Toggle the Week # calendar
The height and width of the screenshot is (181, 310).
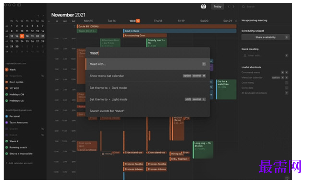pyautogui.click(x=6, y=141)
